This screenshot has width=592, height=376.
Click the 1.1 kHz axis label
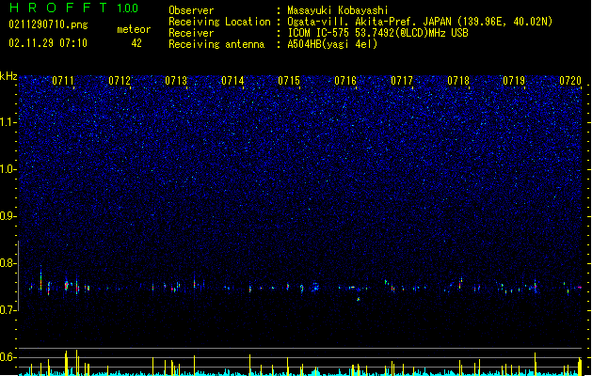point(8,122)
